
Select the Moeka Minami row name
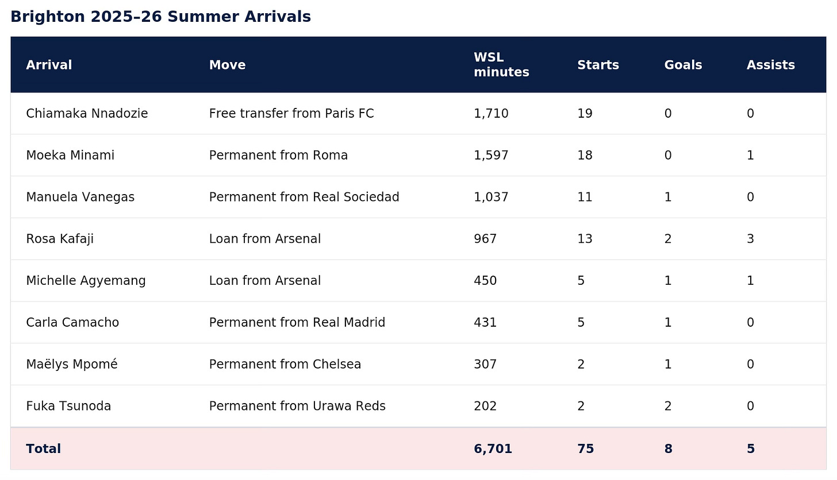[70, 156]
